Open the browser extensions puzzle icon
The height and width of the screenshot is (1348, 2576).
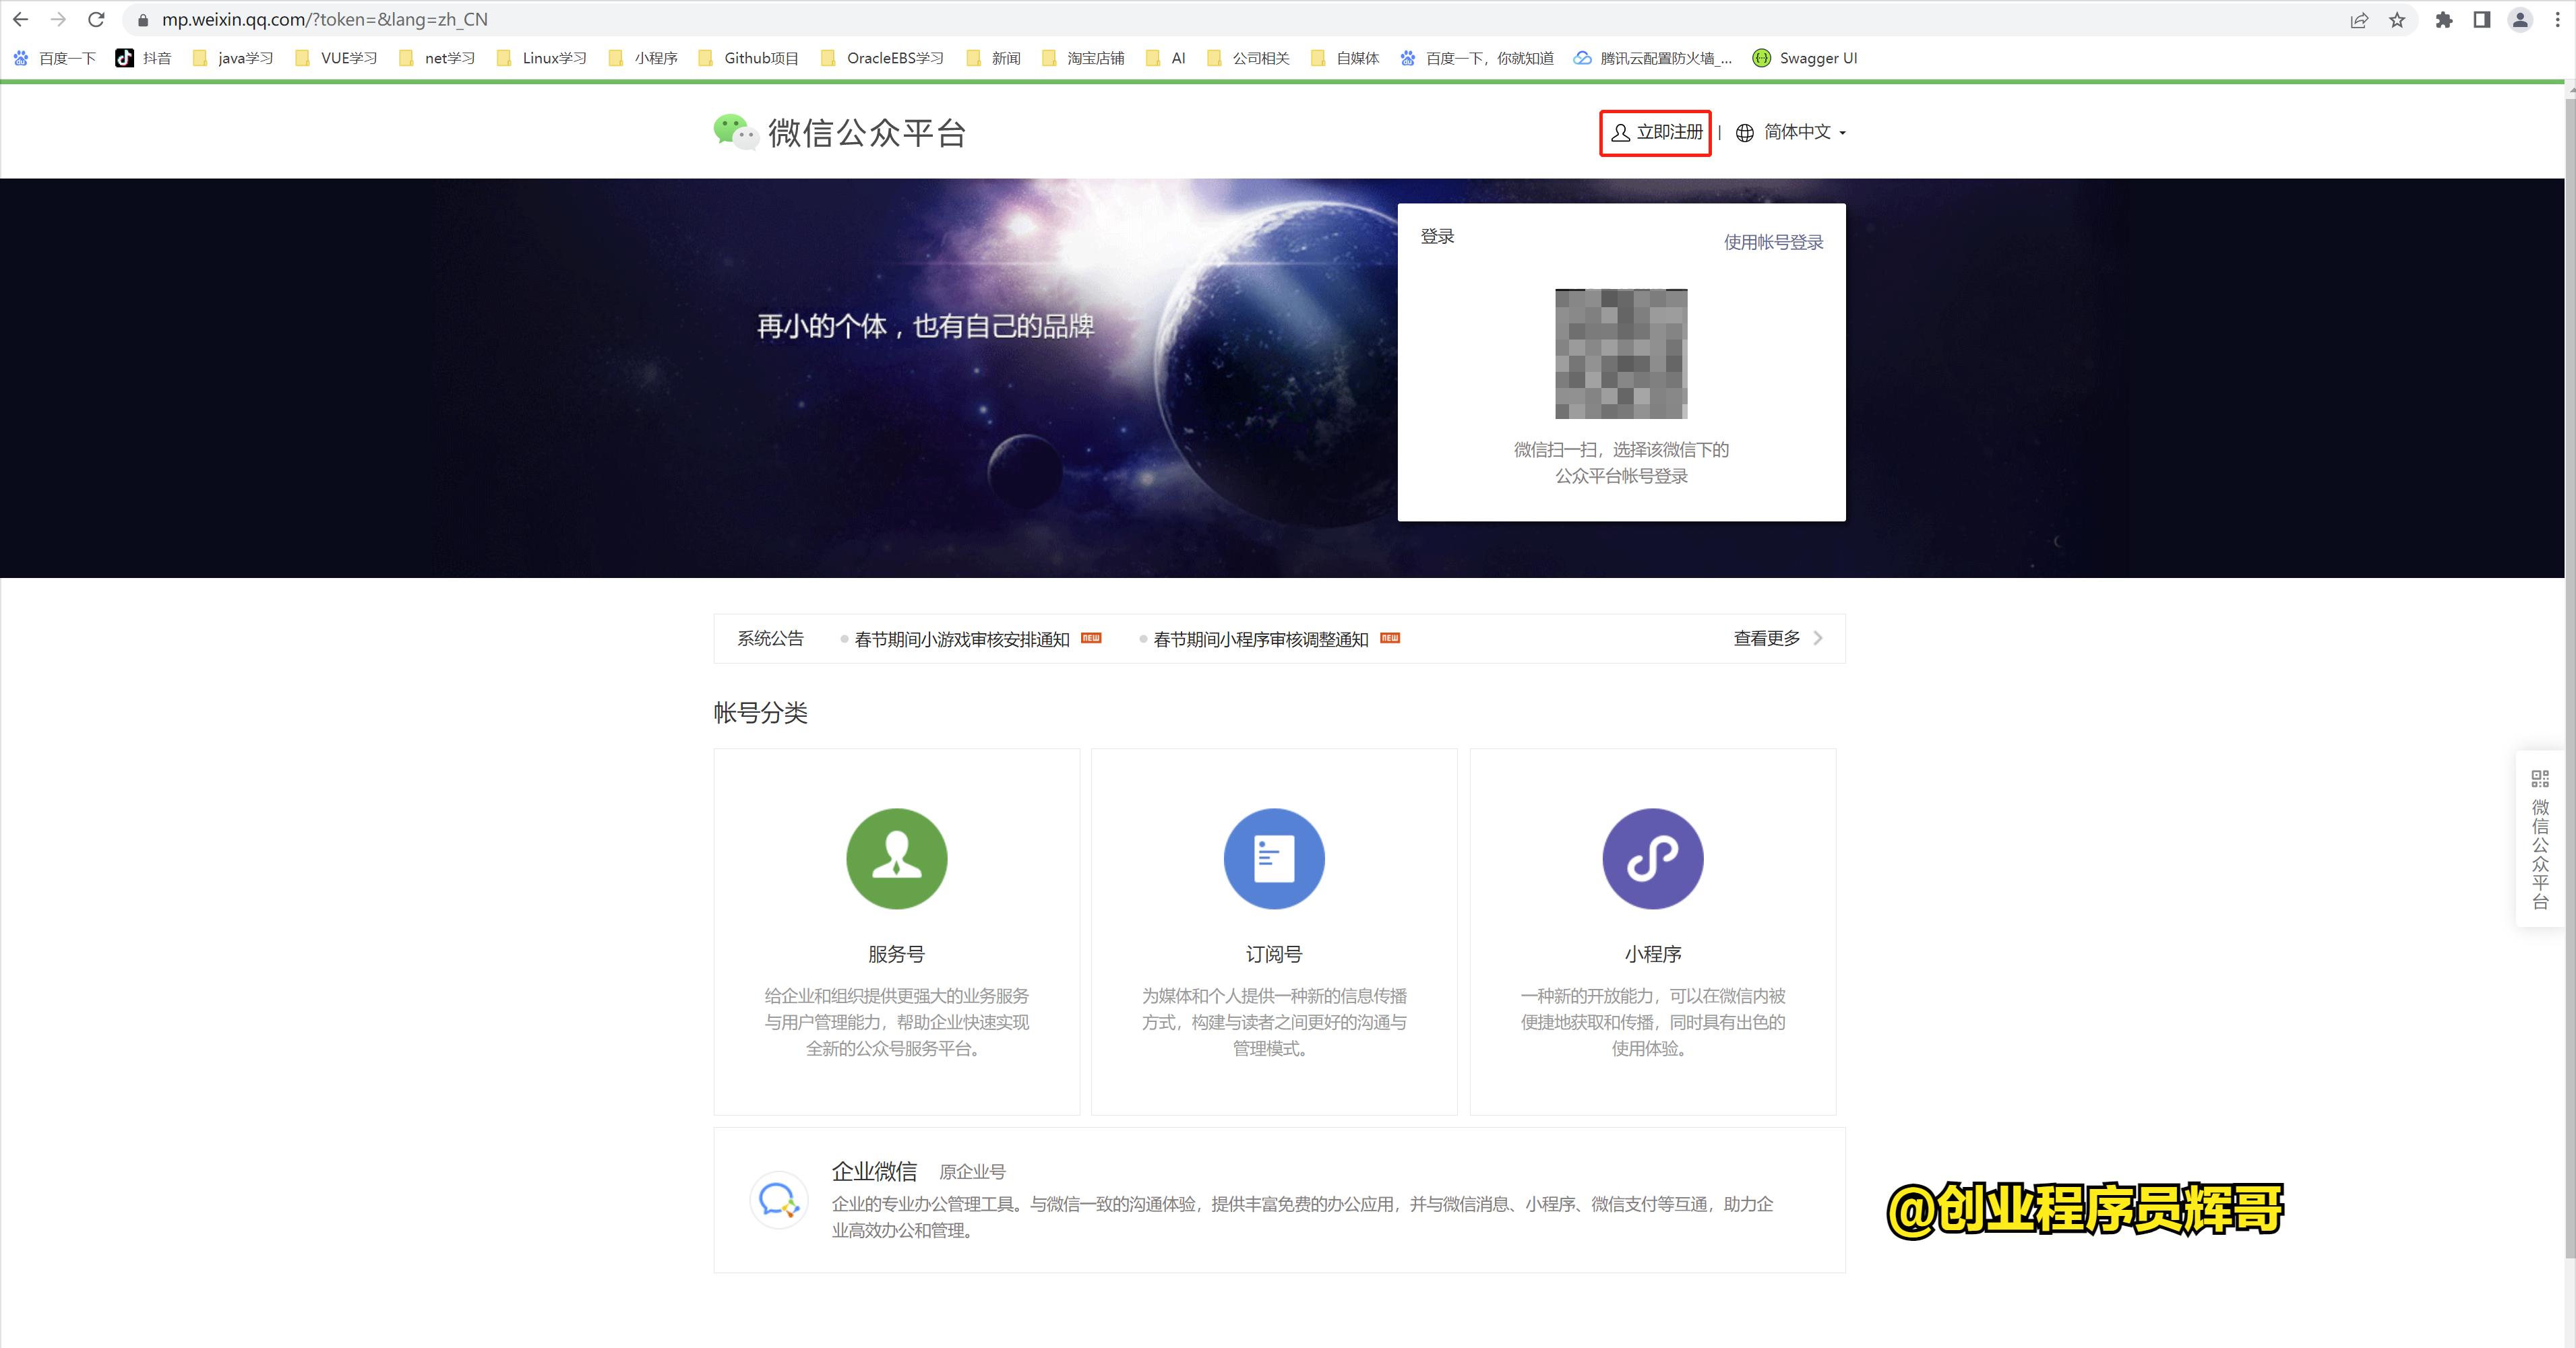(x=2443, y=19)
